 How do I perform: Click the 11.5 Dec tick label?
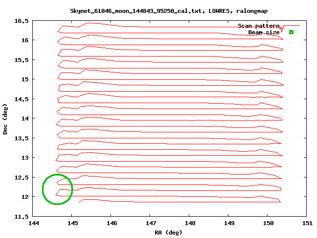click(21, 217)
